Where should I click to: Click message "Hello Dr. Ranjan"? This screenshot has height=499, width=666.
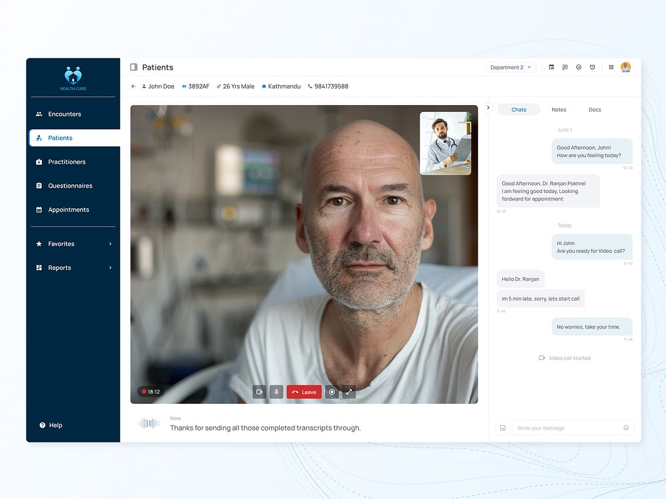(x=520, y=279)
